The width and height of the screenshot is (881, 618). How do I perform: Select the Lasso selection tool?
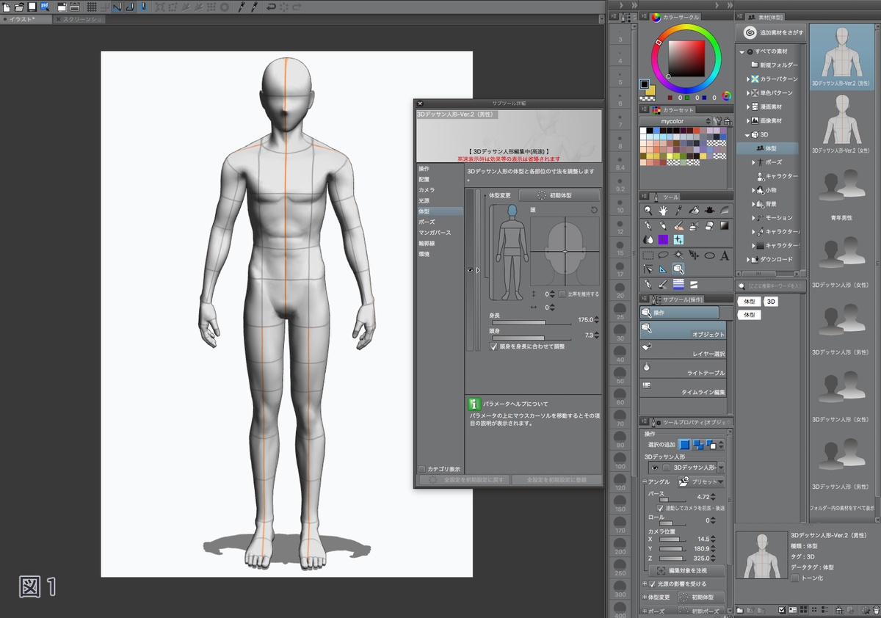[664, 255]
